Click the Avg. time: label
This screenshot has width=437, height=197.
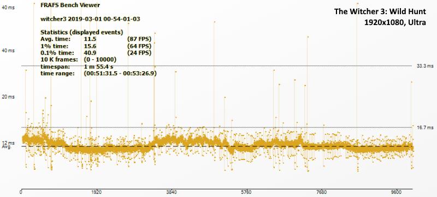click(56, 39)
